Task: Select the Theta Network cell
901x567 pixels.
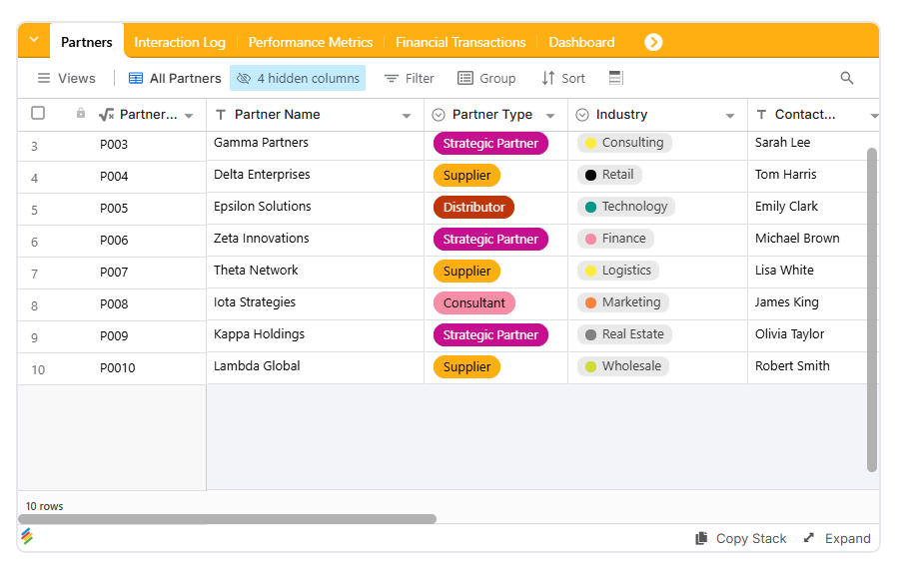Action: 315,272
